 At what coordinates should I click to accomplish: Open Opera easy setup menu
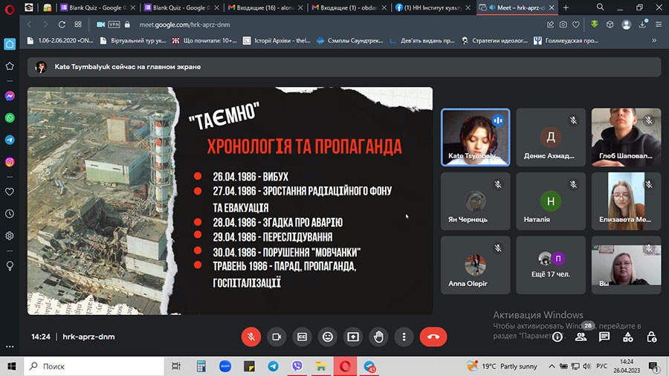point(659,25)
